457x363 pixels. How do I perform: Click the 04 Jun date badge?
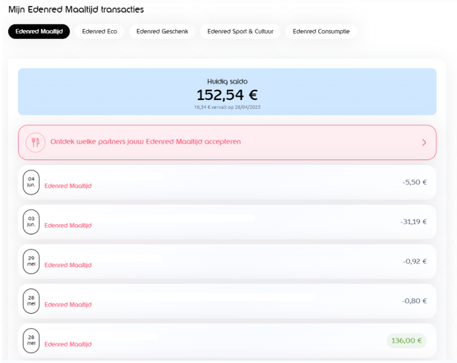click(31, 182)
